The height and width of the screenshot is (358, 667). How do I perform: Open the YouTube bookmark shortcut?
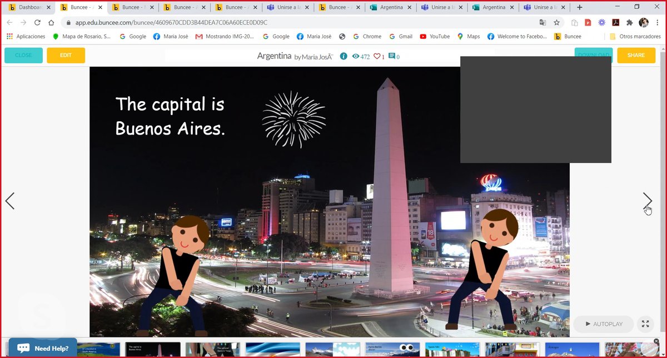click(x=424, y=36)
